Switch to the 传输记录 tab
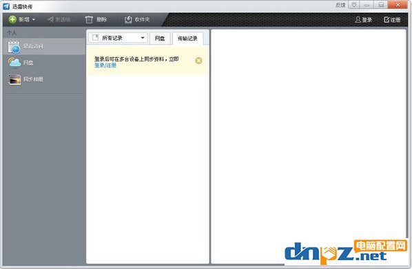412x269 pixels. pyautogui.click(x=187, y=39)
